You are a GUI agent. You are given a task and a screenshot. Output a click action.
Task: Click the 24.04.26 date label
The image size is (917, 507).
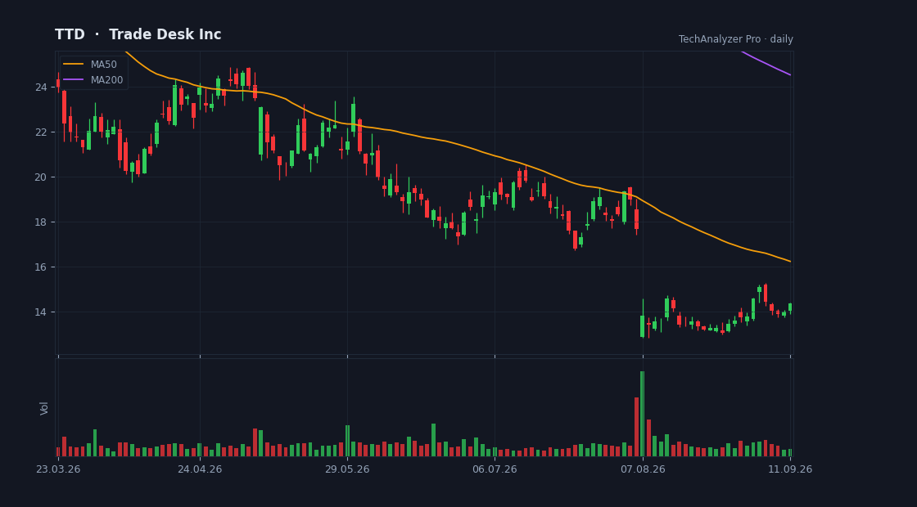[x=200, y=469]
